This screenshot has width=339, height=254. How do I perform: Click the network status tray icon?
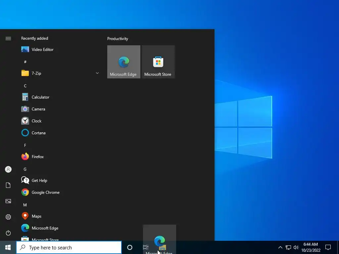(x=288, y=247)
